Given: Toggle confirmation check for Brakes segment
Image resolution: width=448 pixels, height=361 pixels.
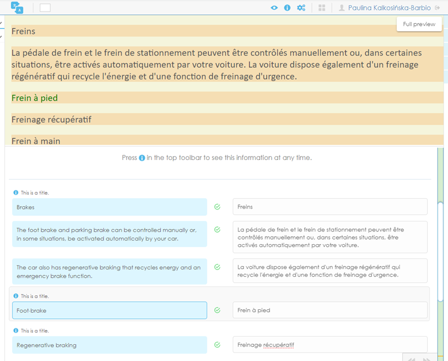Looking at the screenshot, I should click(217, 207).
